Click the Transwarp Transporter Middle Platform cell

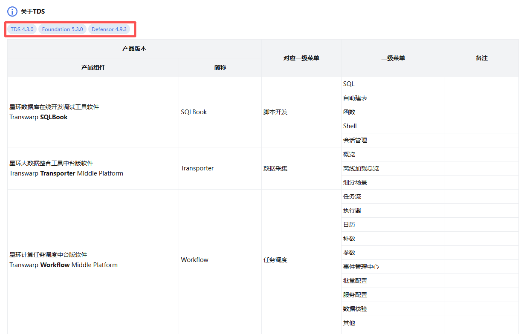coord(93,168)
